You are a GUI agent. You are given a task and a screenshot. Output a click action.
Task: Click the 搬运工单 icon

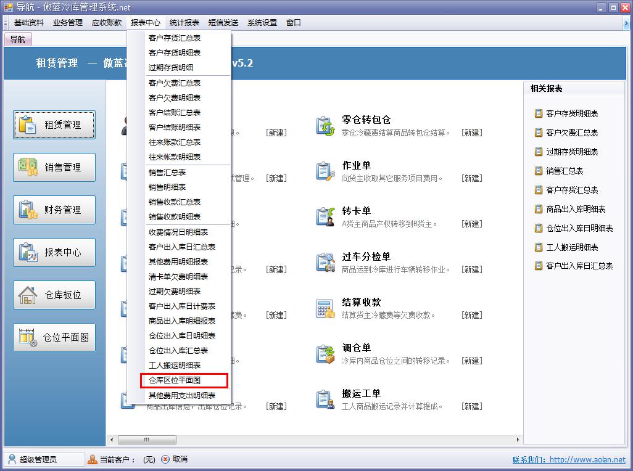coord(325,399)
